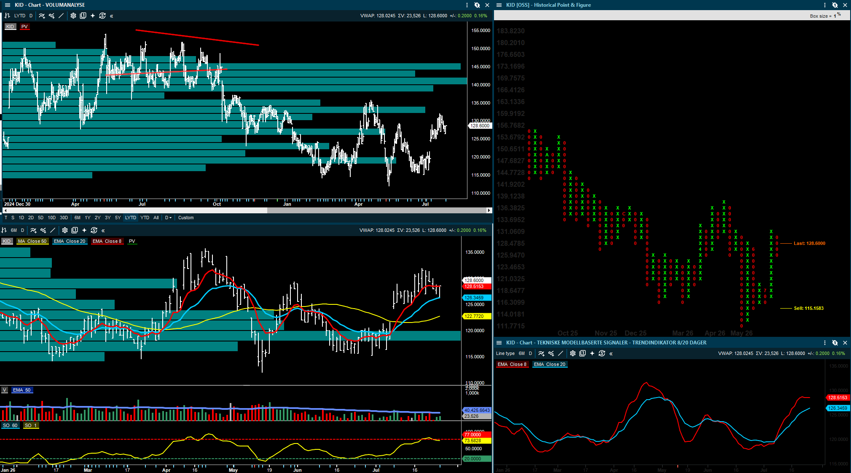Viewport: 851px width, 473px height.
Task: Toggle crosshair in the TRENDINDIKATOR toolbar
Action: click(x=592, y=353)
